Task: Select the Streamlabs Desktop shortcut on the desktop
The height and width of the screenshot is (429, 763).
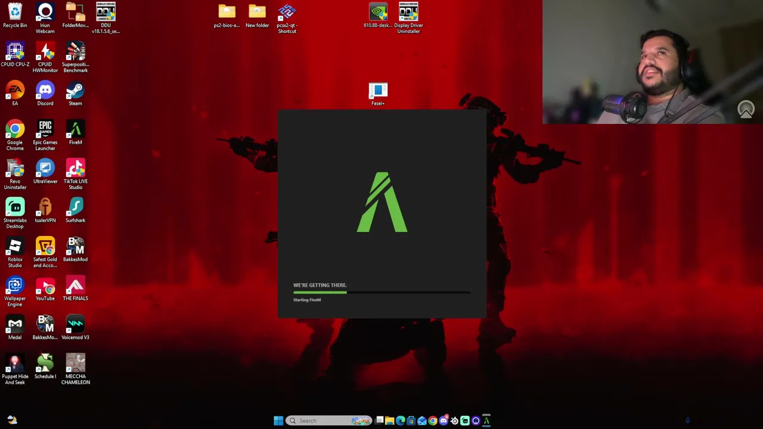Action: (15, 213)
